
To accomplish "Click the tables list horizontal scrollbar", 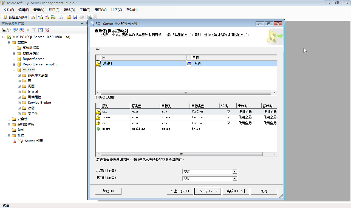I will pos(186,93).
